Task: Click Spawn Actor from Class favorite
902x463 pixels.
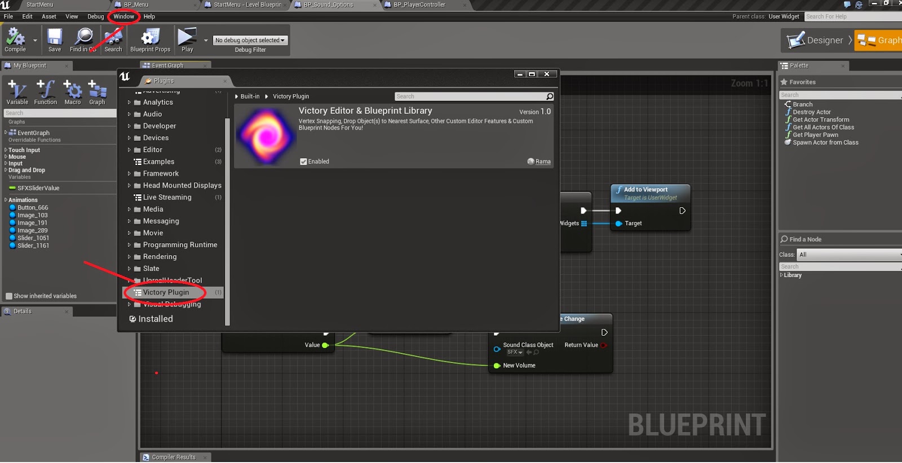Action: (825, 143)
